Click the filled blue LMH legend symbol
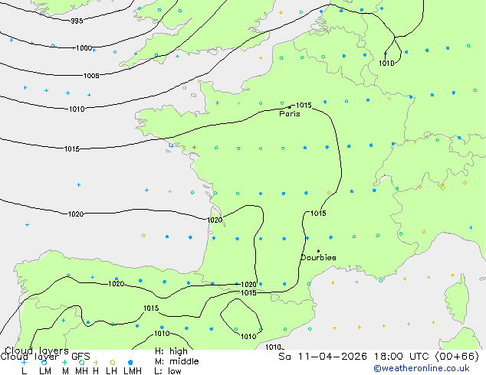The height and width of the screenshot is (375, 486). pos(130,362)
